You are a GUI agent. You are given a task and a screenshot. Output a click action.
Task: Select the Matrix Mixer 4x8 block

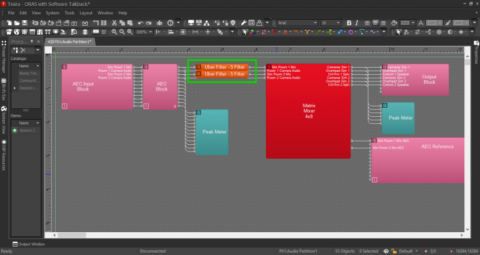308,111
